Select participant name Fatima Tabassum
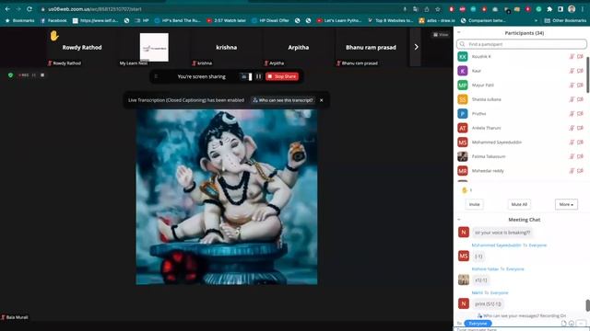Image resolution: width=590 pixels, height=331 pixels. 489,156
